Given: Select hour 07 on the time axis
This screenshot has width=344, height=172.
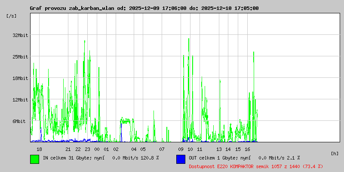Looking at the screenshot, I should 162,149.
